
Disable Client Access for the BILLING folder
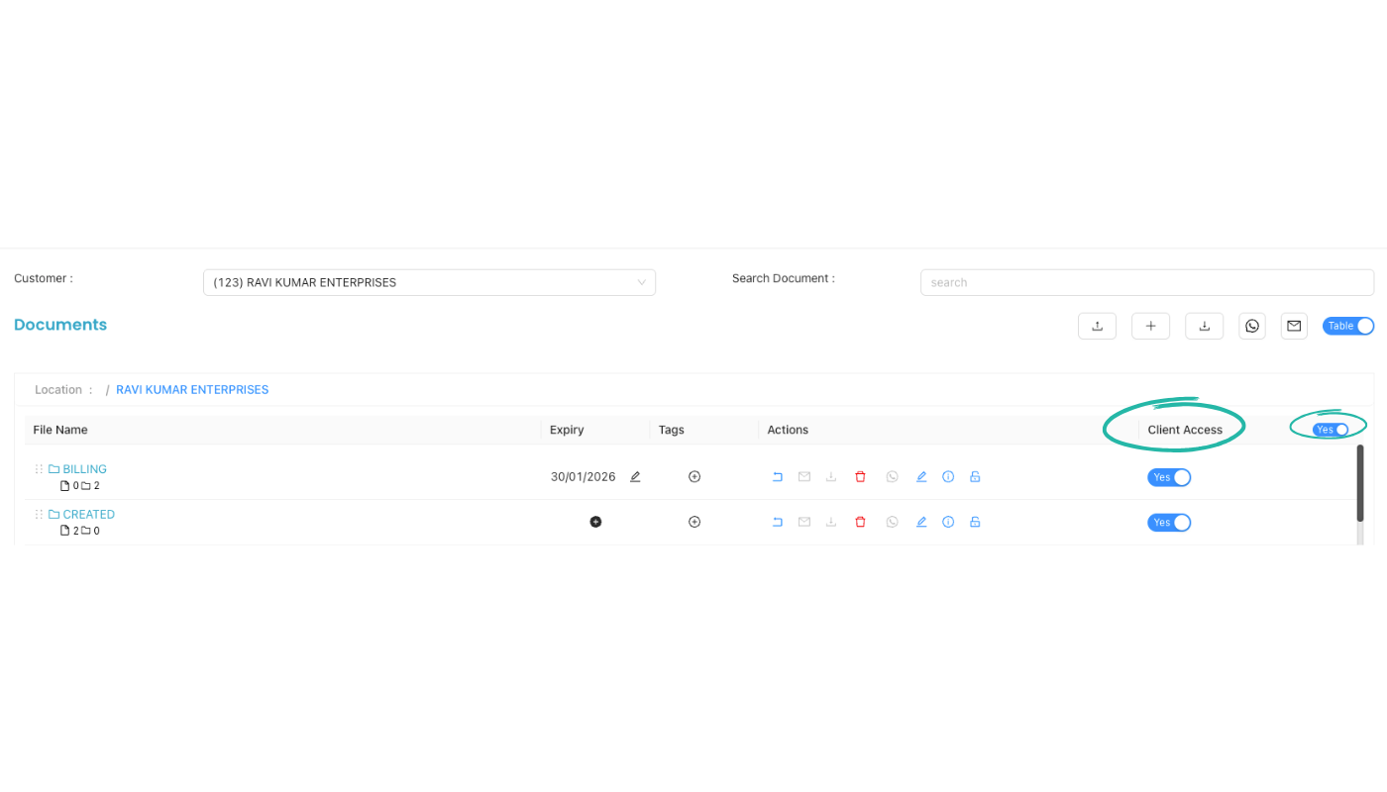coord(1169,477)
